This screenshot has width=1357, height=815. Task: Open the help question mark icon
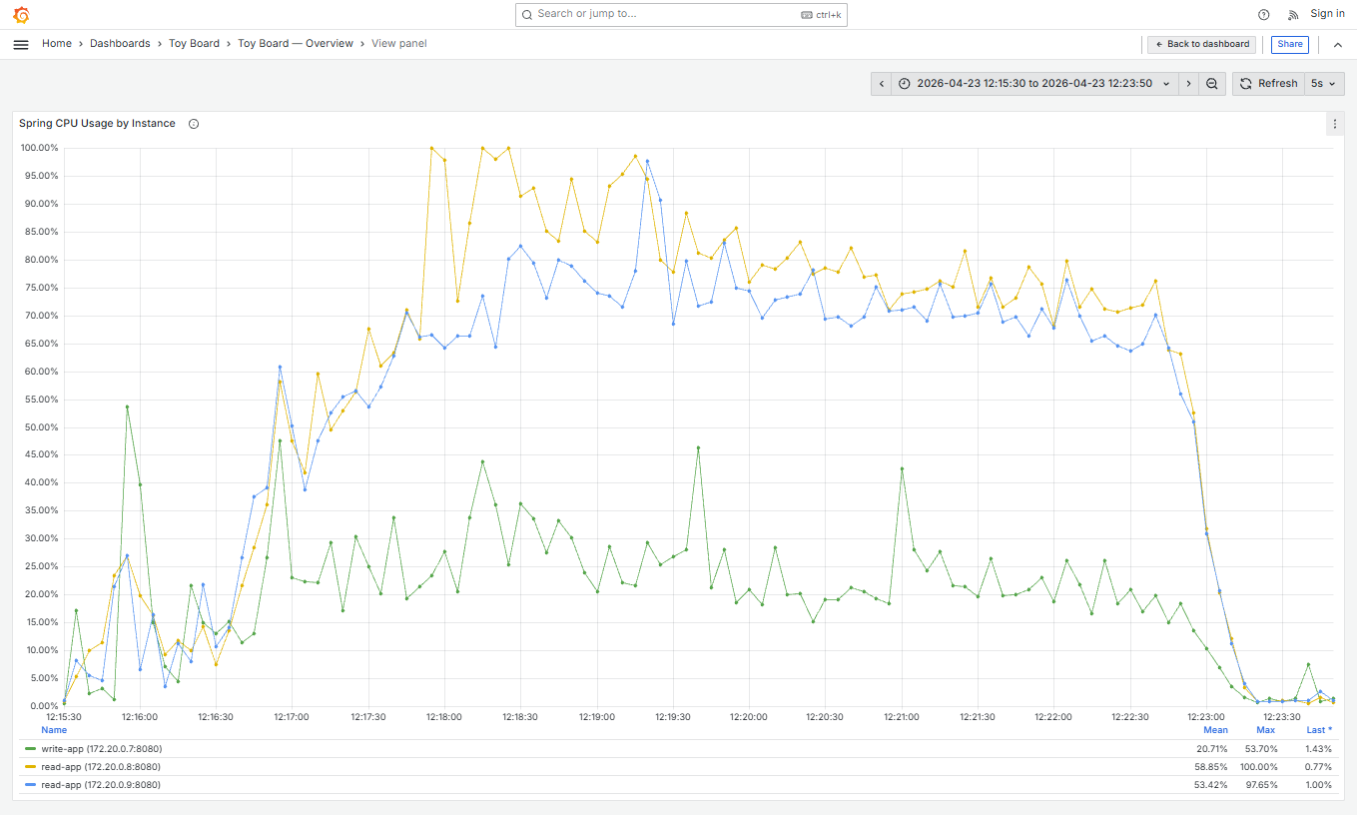point(1264,14)
